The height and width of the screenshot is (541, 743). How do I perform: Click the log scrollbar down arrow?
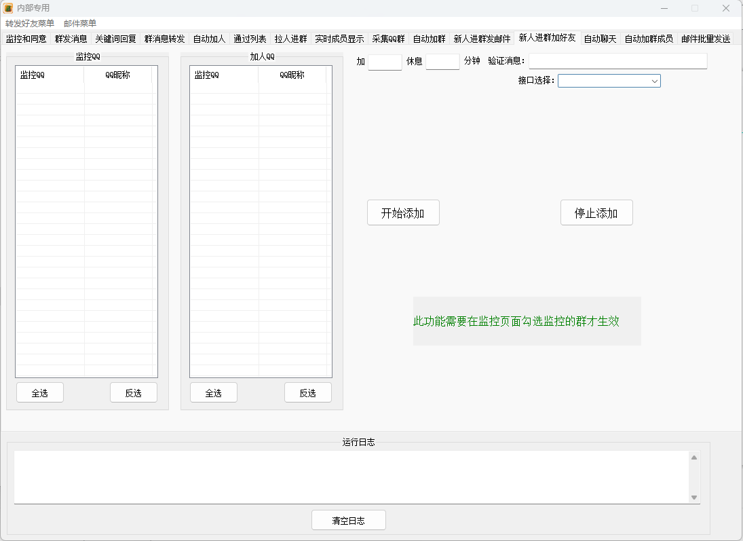coord(693,498)
